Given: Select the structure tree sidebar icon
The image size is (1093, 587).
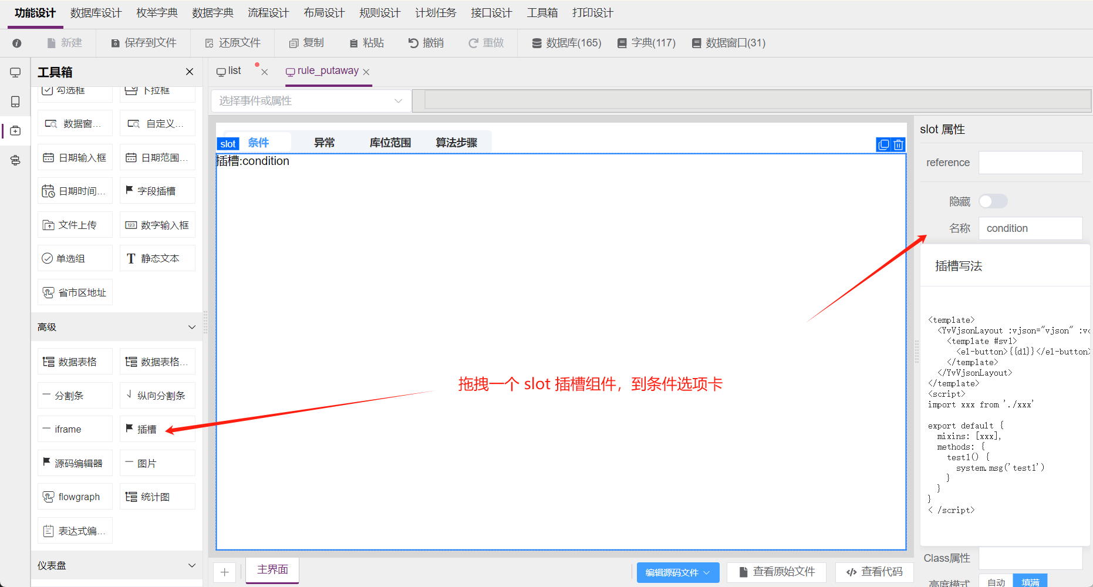Looking at the screenshot, I should click(15, 160).
